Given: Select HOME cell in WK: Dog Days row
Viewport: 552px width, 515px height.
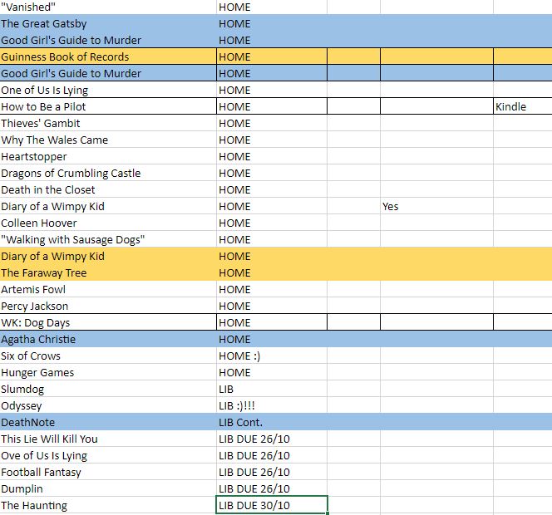Looking at the screenshot, I should pyautogui.click(x=272, y=322).
